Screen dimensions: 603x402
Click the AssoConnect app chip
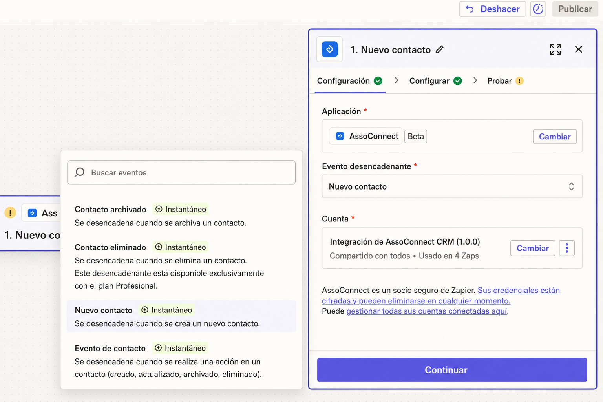365,136
